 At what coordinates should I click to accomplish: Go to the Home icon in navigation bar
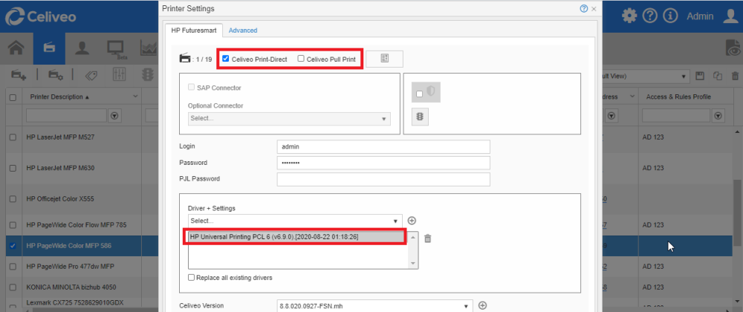(16, 48)
